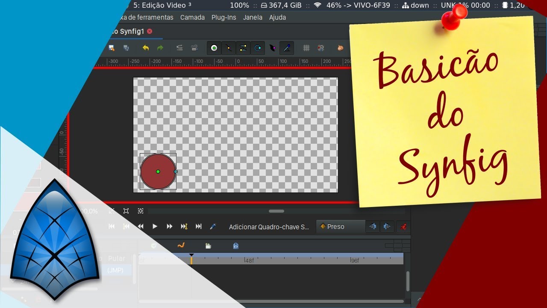This screenshot has height=308, width=547.
Task: Click the second blue keyframe lock icon
Action: [387, 226]
